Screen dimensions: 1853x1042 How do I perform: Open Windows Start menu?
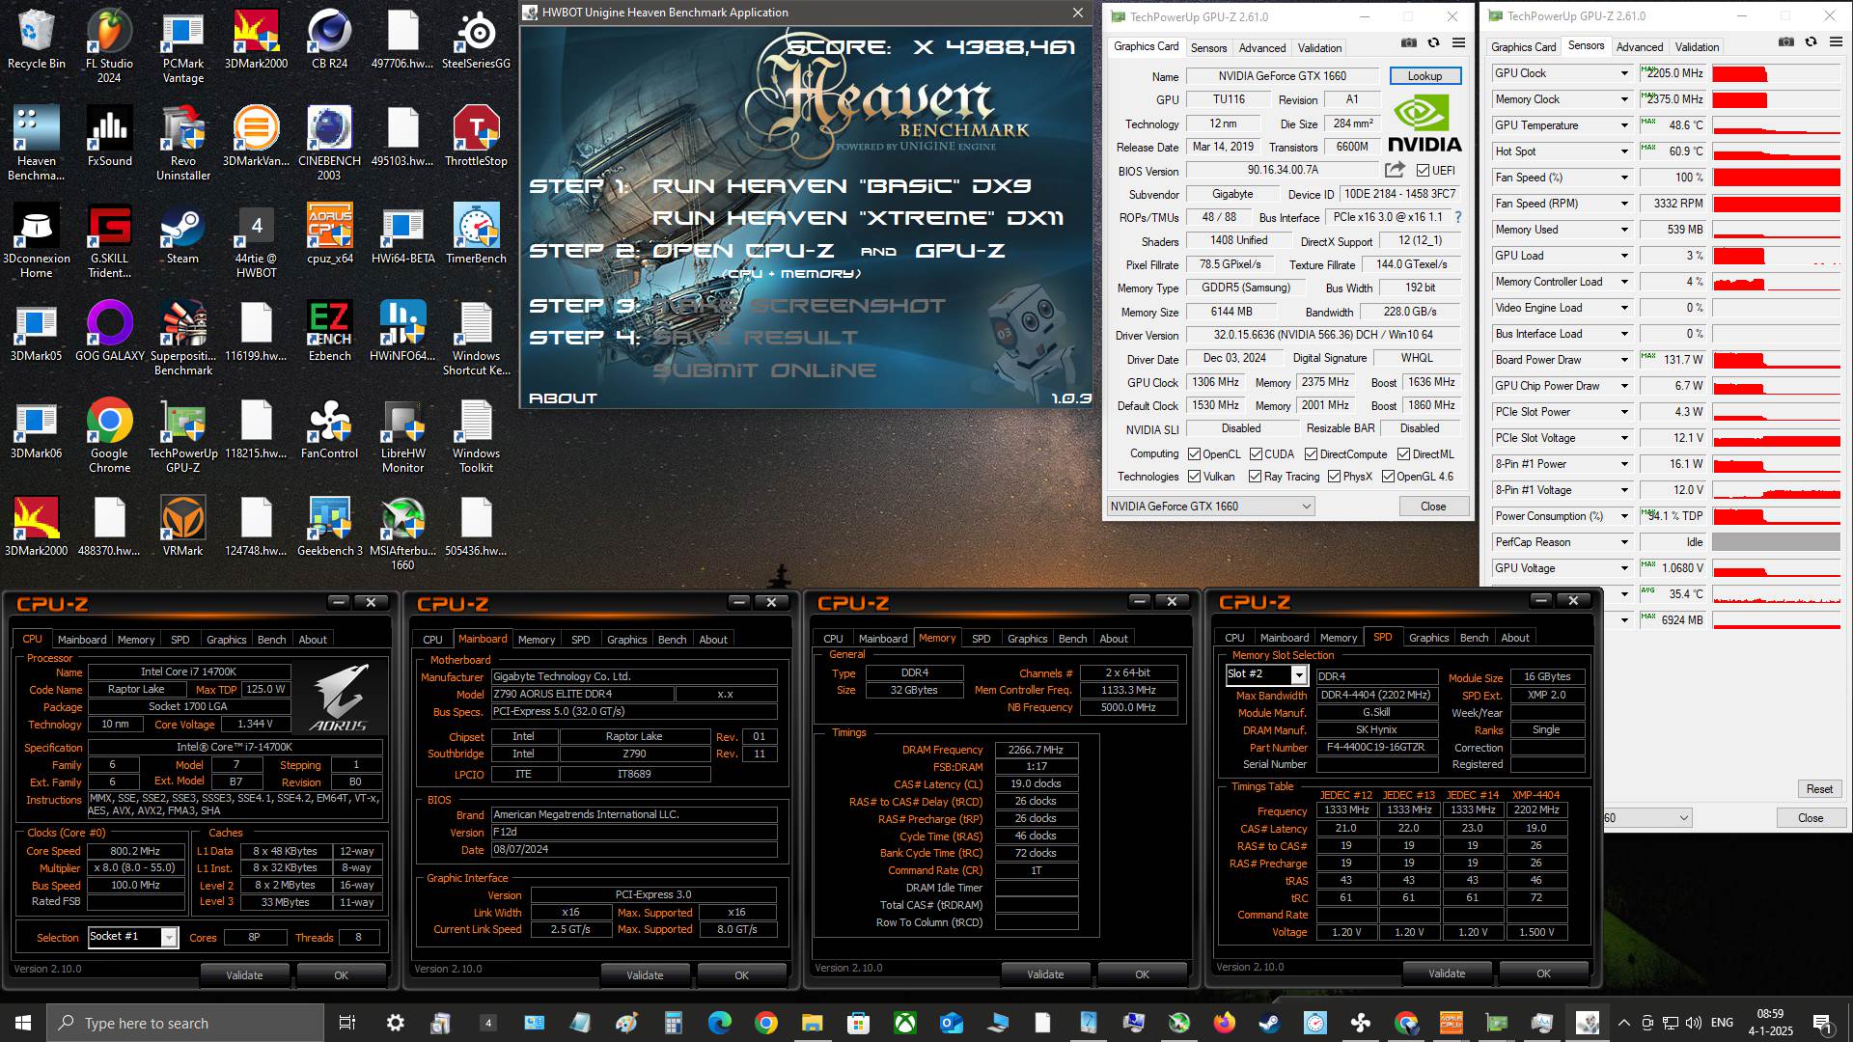point(23,1023)
